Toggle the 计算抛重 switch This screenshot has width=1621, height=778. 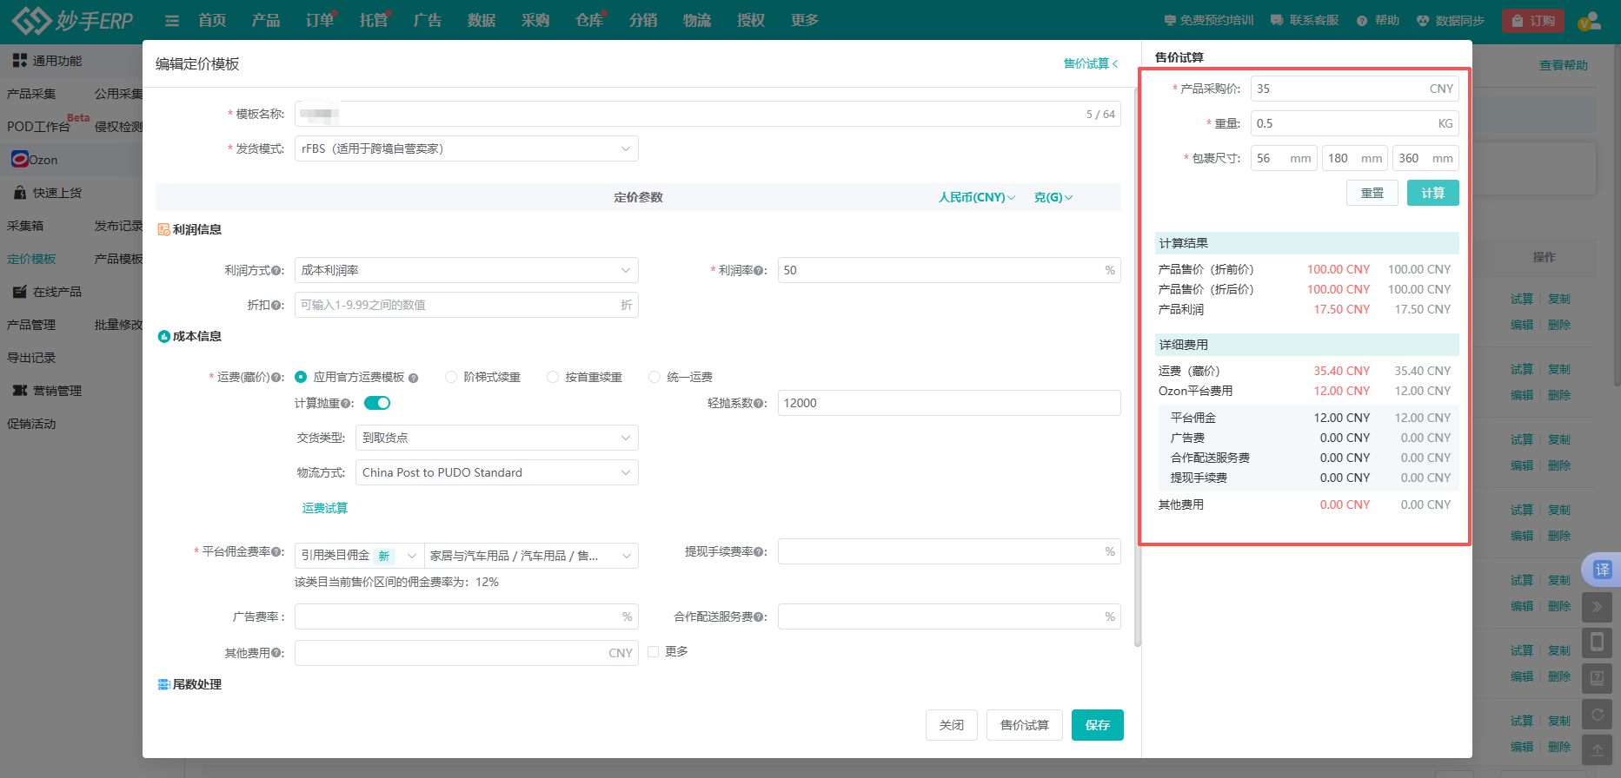pos(377,403)
